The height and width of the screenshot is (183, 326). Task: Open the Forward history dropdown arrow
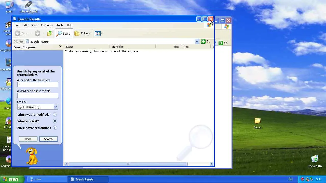coord(43,33)
